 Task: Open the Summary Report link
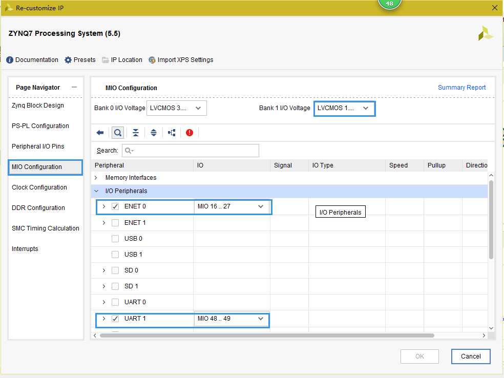[x=461, y=88]
